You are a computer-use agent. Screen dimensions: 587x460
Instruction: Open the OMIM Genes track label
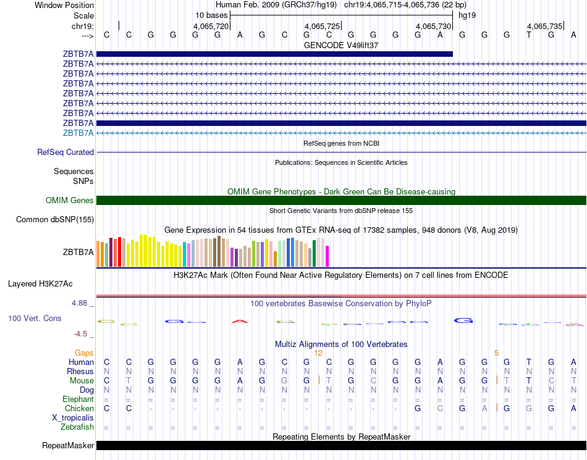pyautogui.click(x=69, y=201)
